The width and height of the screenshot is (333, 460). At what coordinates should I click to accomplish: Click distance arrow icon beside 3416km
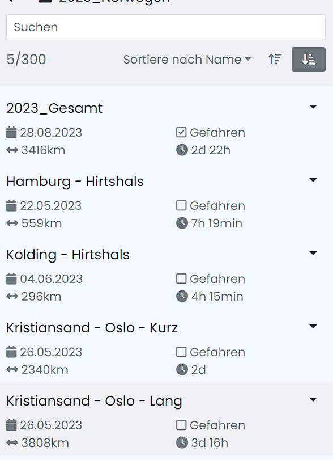click(x=12, y=150)
